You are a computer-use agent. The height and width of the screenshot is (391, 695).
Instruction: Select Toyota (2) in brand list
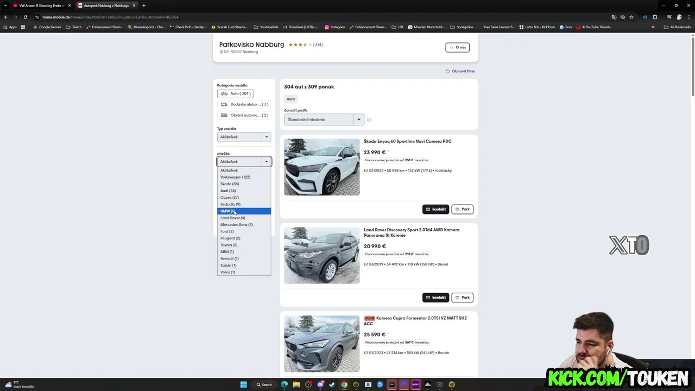click(244, 245)
